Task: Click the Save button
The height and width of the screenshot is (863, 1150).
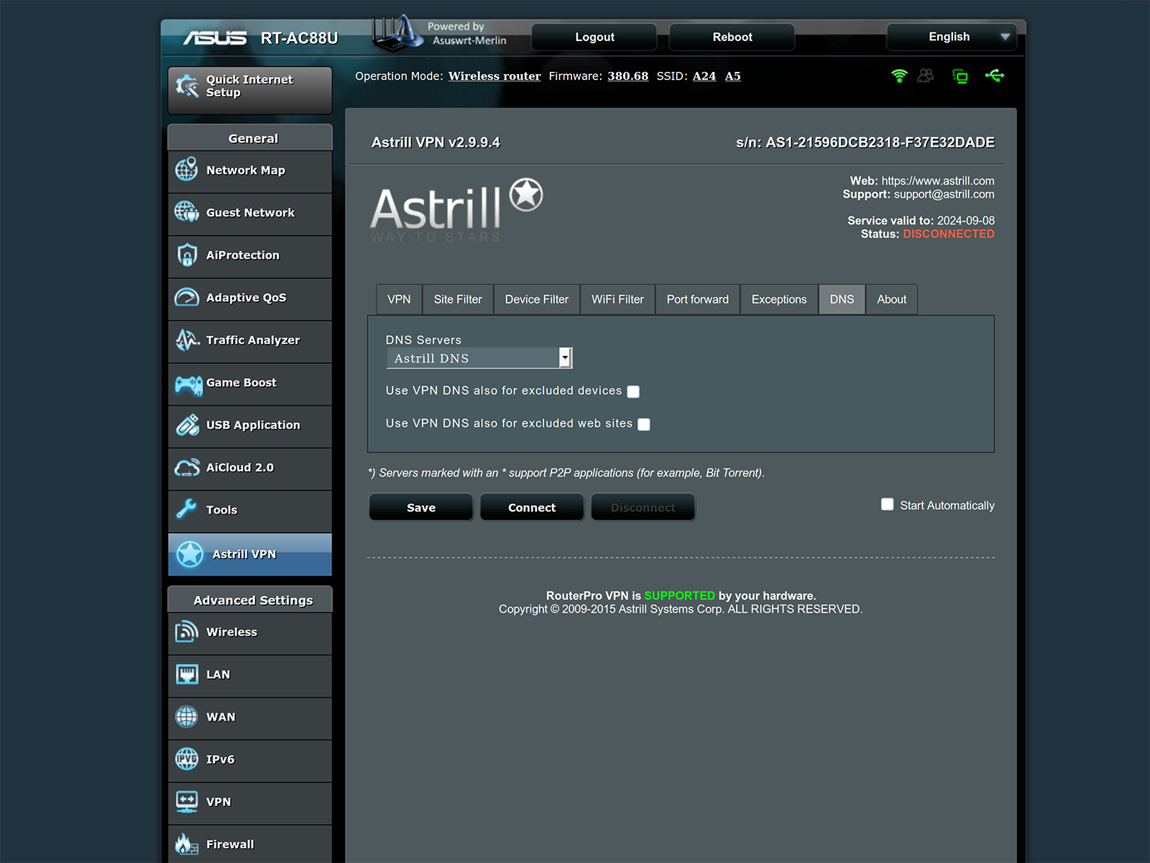Action: [x=421, y=507]
